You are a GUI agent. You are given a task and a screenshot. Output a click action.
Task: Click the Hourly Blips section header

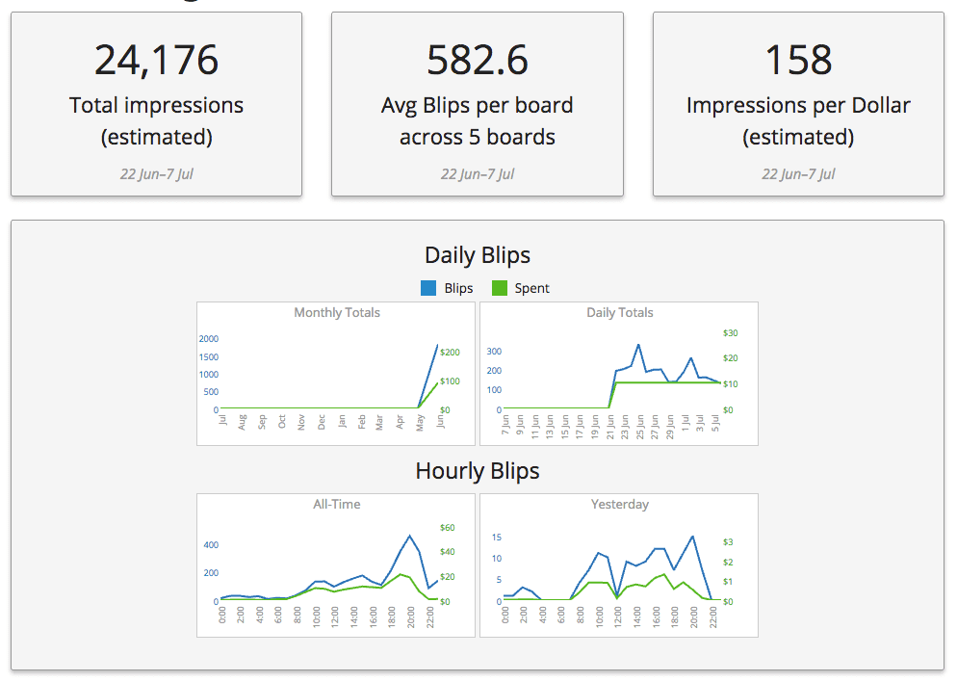pos(477,471)
